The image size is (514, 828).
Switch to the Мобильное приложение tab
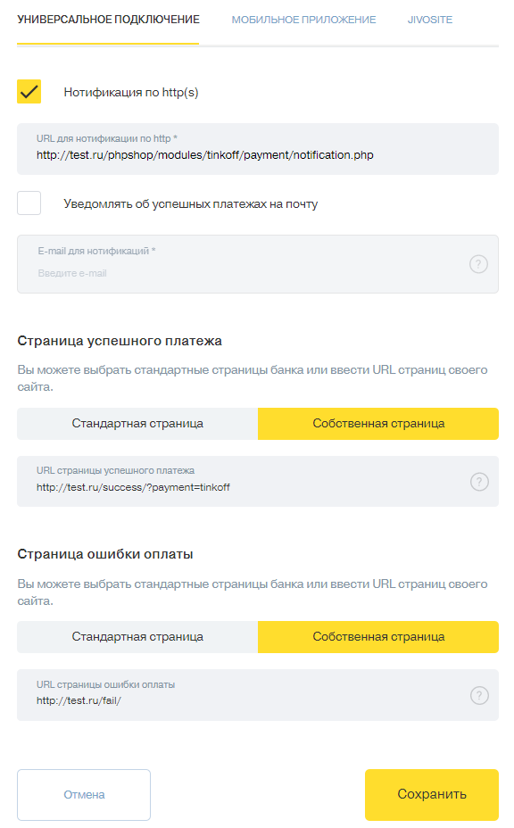click(303, 20)
